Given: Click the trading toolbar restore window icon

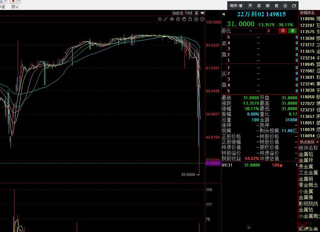Looking at the screenshot, I should pyautogui.click(x=294, y=6).
